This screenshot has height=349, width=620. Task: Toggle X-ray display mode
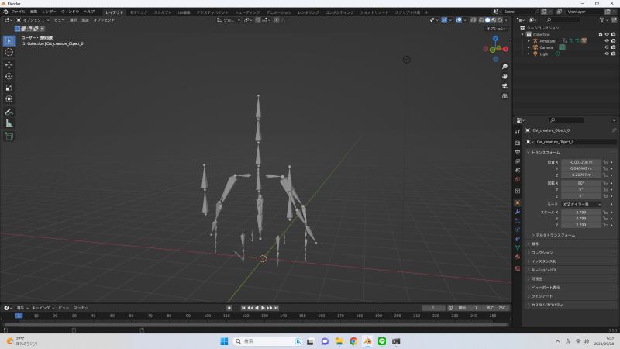[474, 20]
